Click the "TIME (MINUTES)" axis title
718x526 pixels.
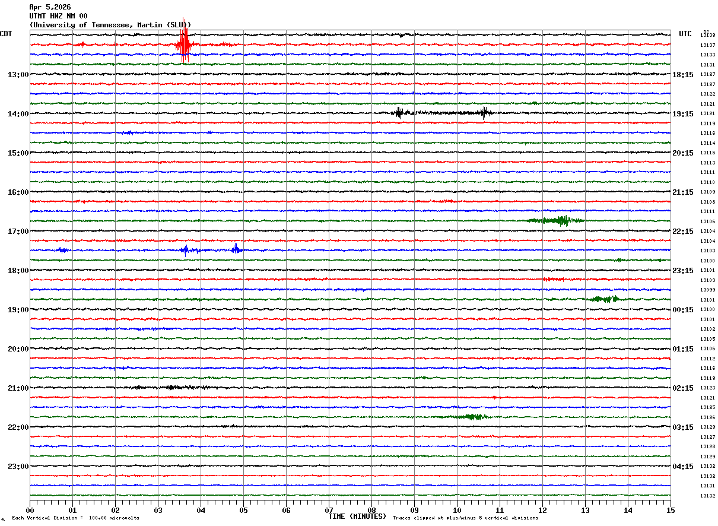(x=357, y=517)
